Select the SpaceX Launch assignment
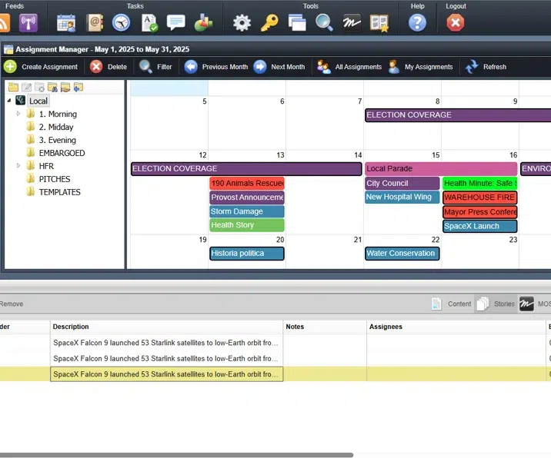This screenshot has width=551, height=458. coord(479,226)
